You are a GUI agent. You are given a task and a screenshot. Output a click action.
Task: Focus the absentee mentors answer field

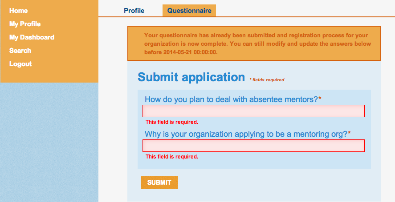[253, 111]
